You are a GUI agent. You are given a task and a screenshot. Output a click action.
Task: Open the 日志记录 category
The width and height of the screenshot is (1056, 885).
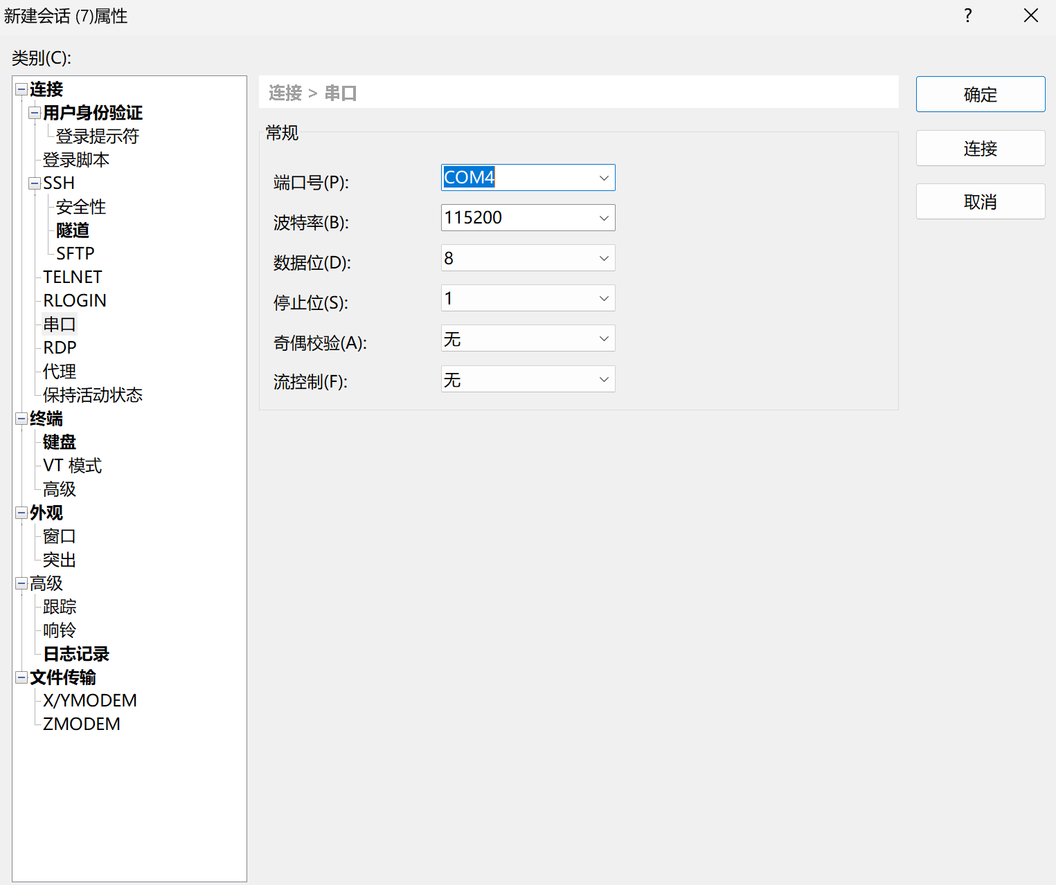pyautogui.click(x=76, y=654)
